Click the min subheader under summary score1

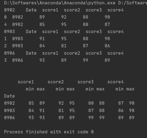[30, 89]
